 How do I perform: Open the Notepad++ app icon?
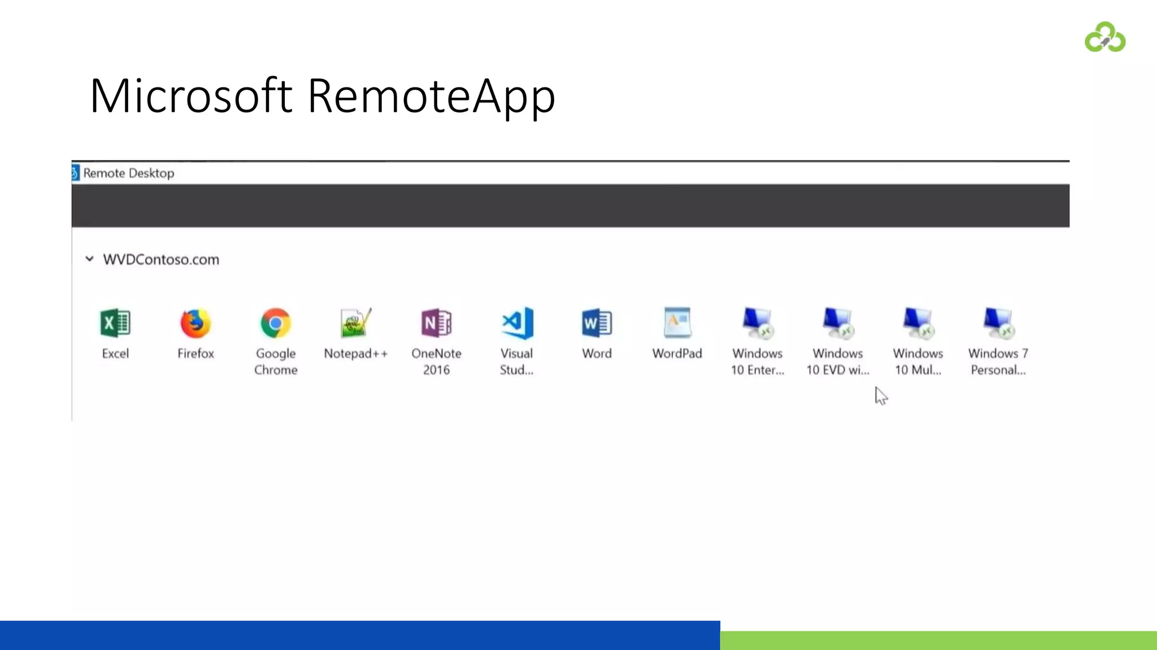pyautogui.click(x=356, y=323)
